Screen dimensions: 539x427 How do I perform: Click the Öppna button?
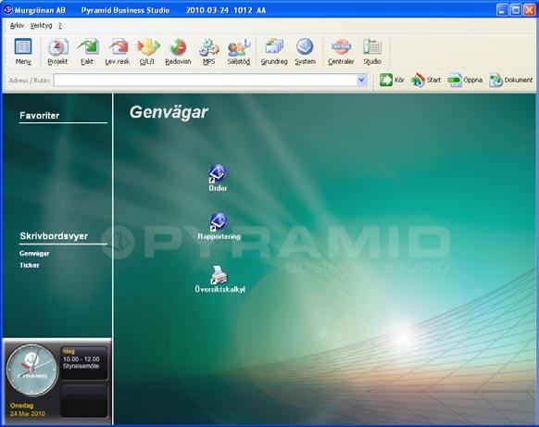pos(465,80)
